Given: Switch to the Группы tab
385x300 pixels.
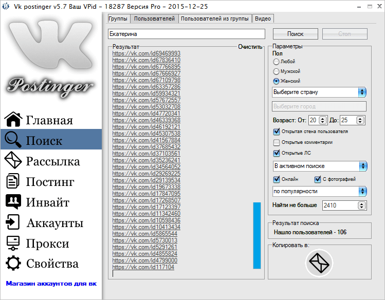Looking at the screenshot, I should (x=118, y=18).
